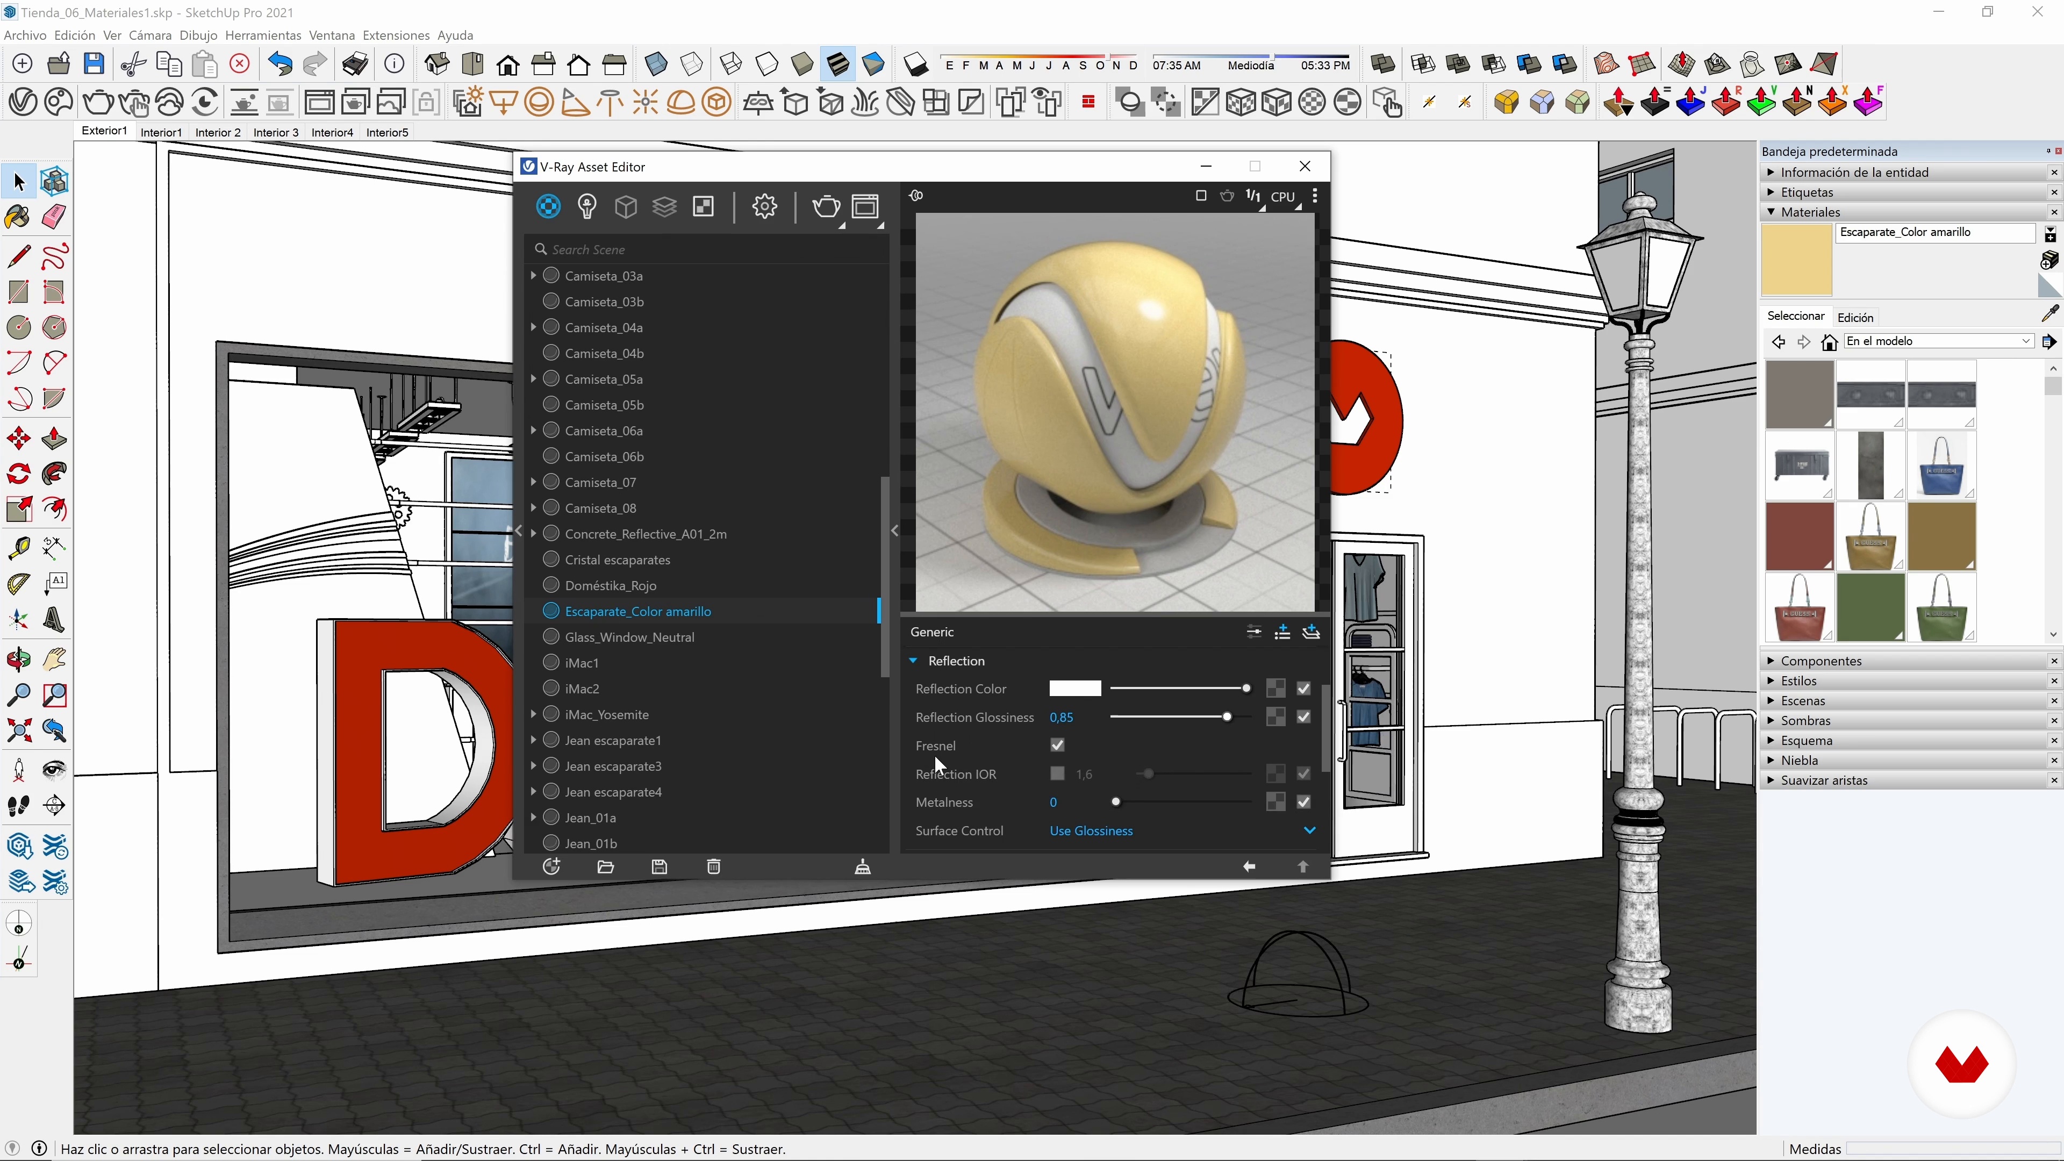2064x1161 pixels.
Task: Select the Paint Bucket tool
Action: 18,217
